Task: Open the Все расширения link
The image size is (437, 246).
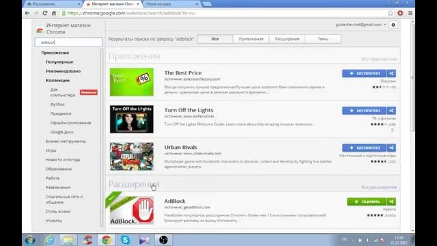Action: coord(379,187)
